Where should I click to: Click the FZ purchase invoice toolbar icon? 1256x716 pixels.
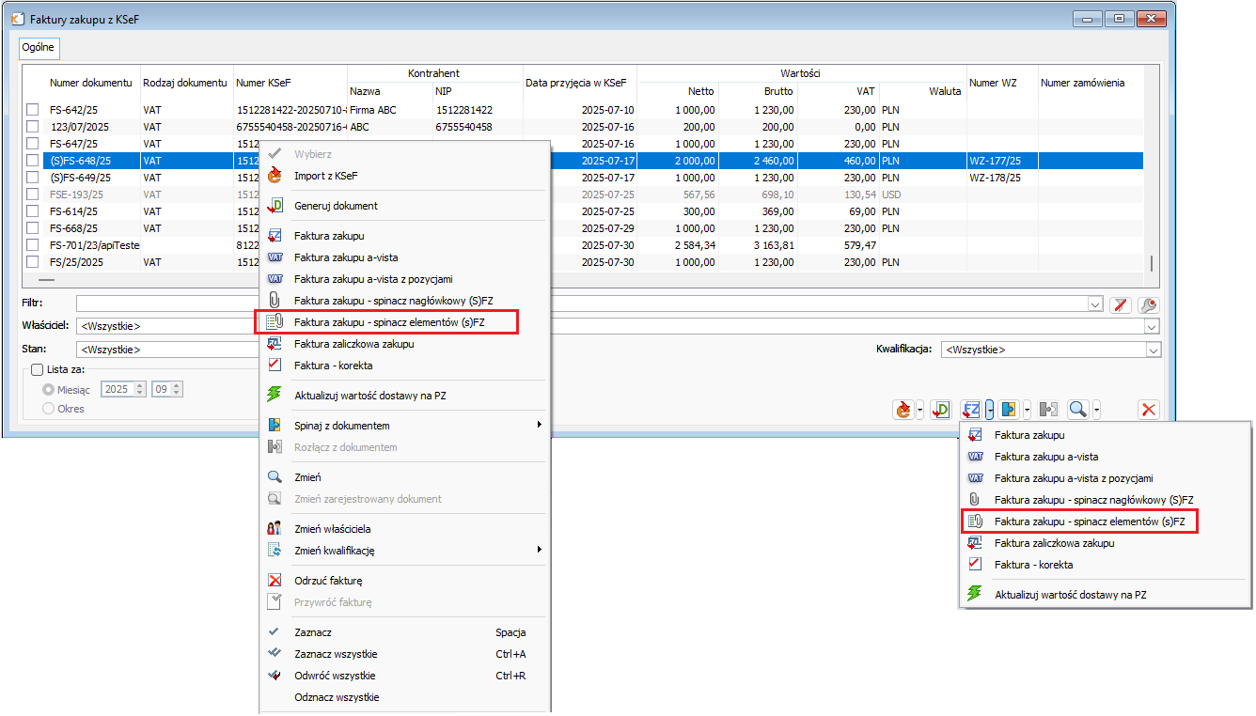pos(971,410)
